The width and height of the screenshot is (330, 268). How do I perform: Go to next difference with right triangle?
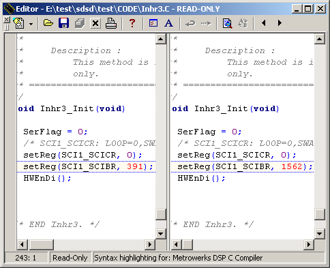(280, 23)
